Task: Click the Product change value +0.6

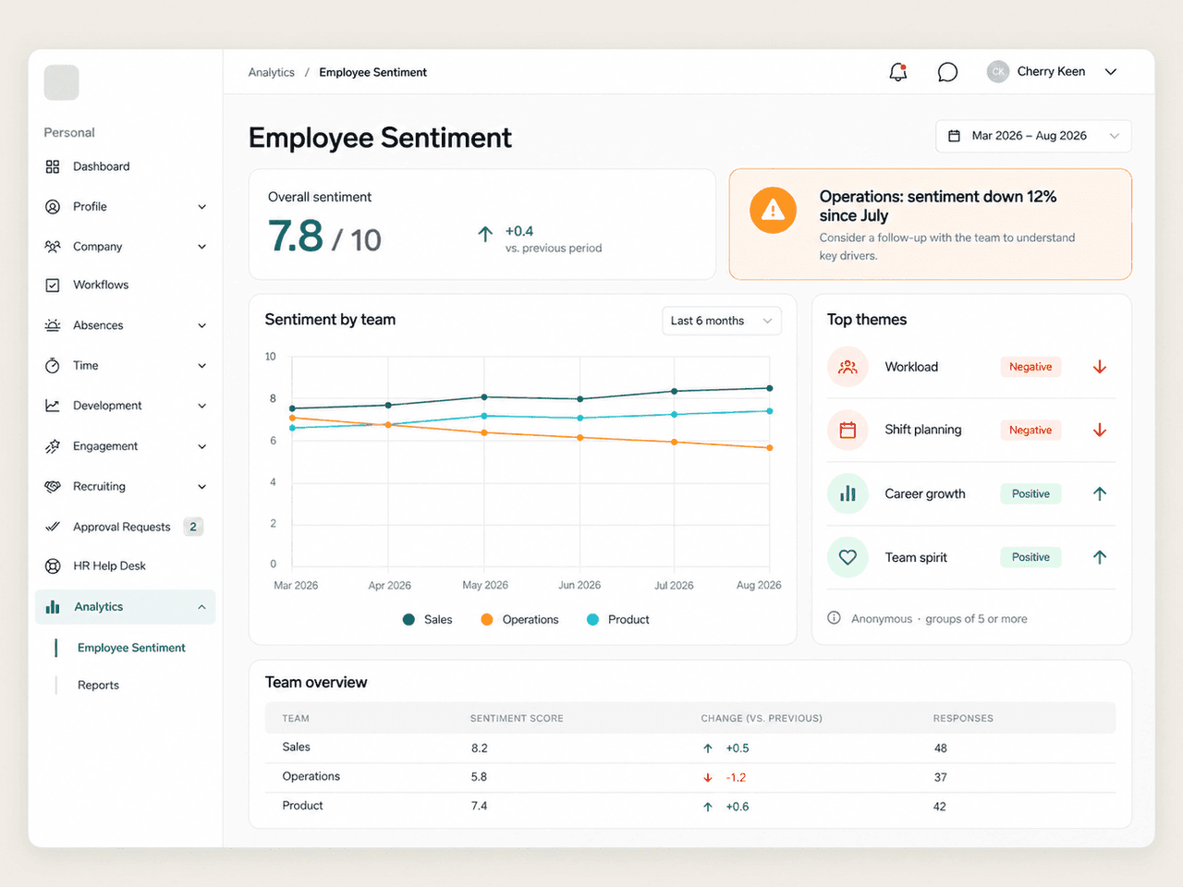Action: coord(738,807)
